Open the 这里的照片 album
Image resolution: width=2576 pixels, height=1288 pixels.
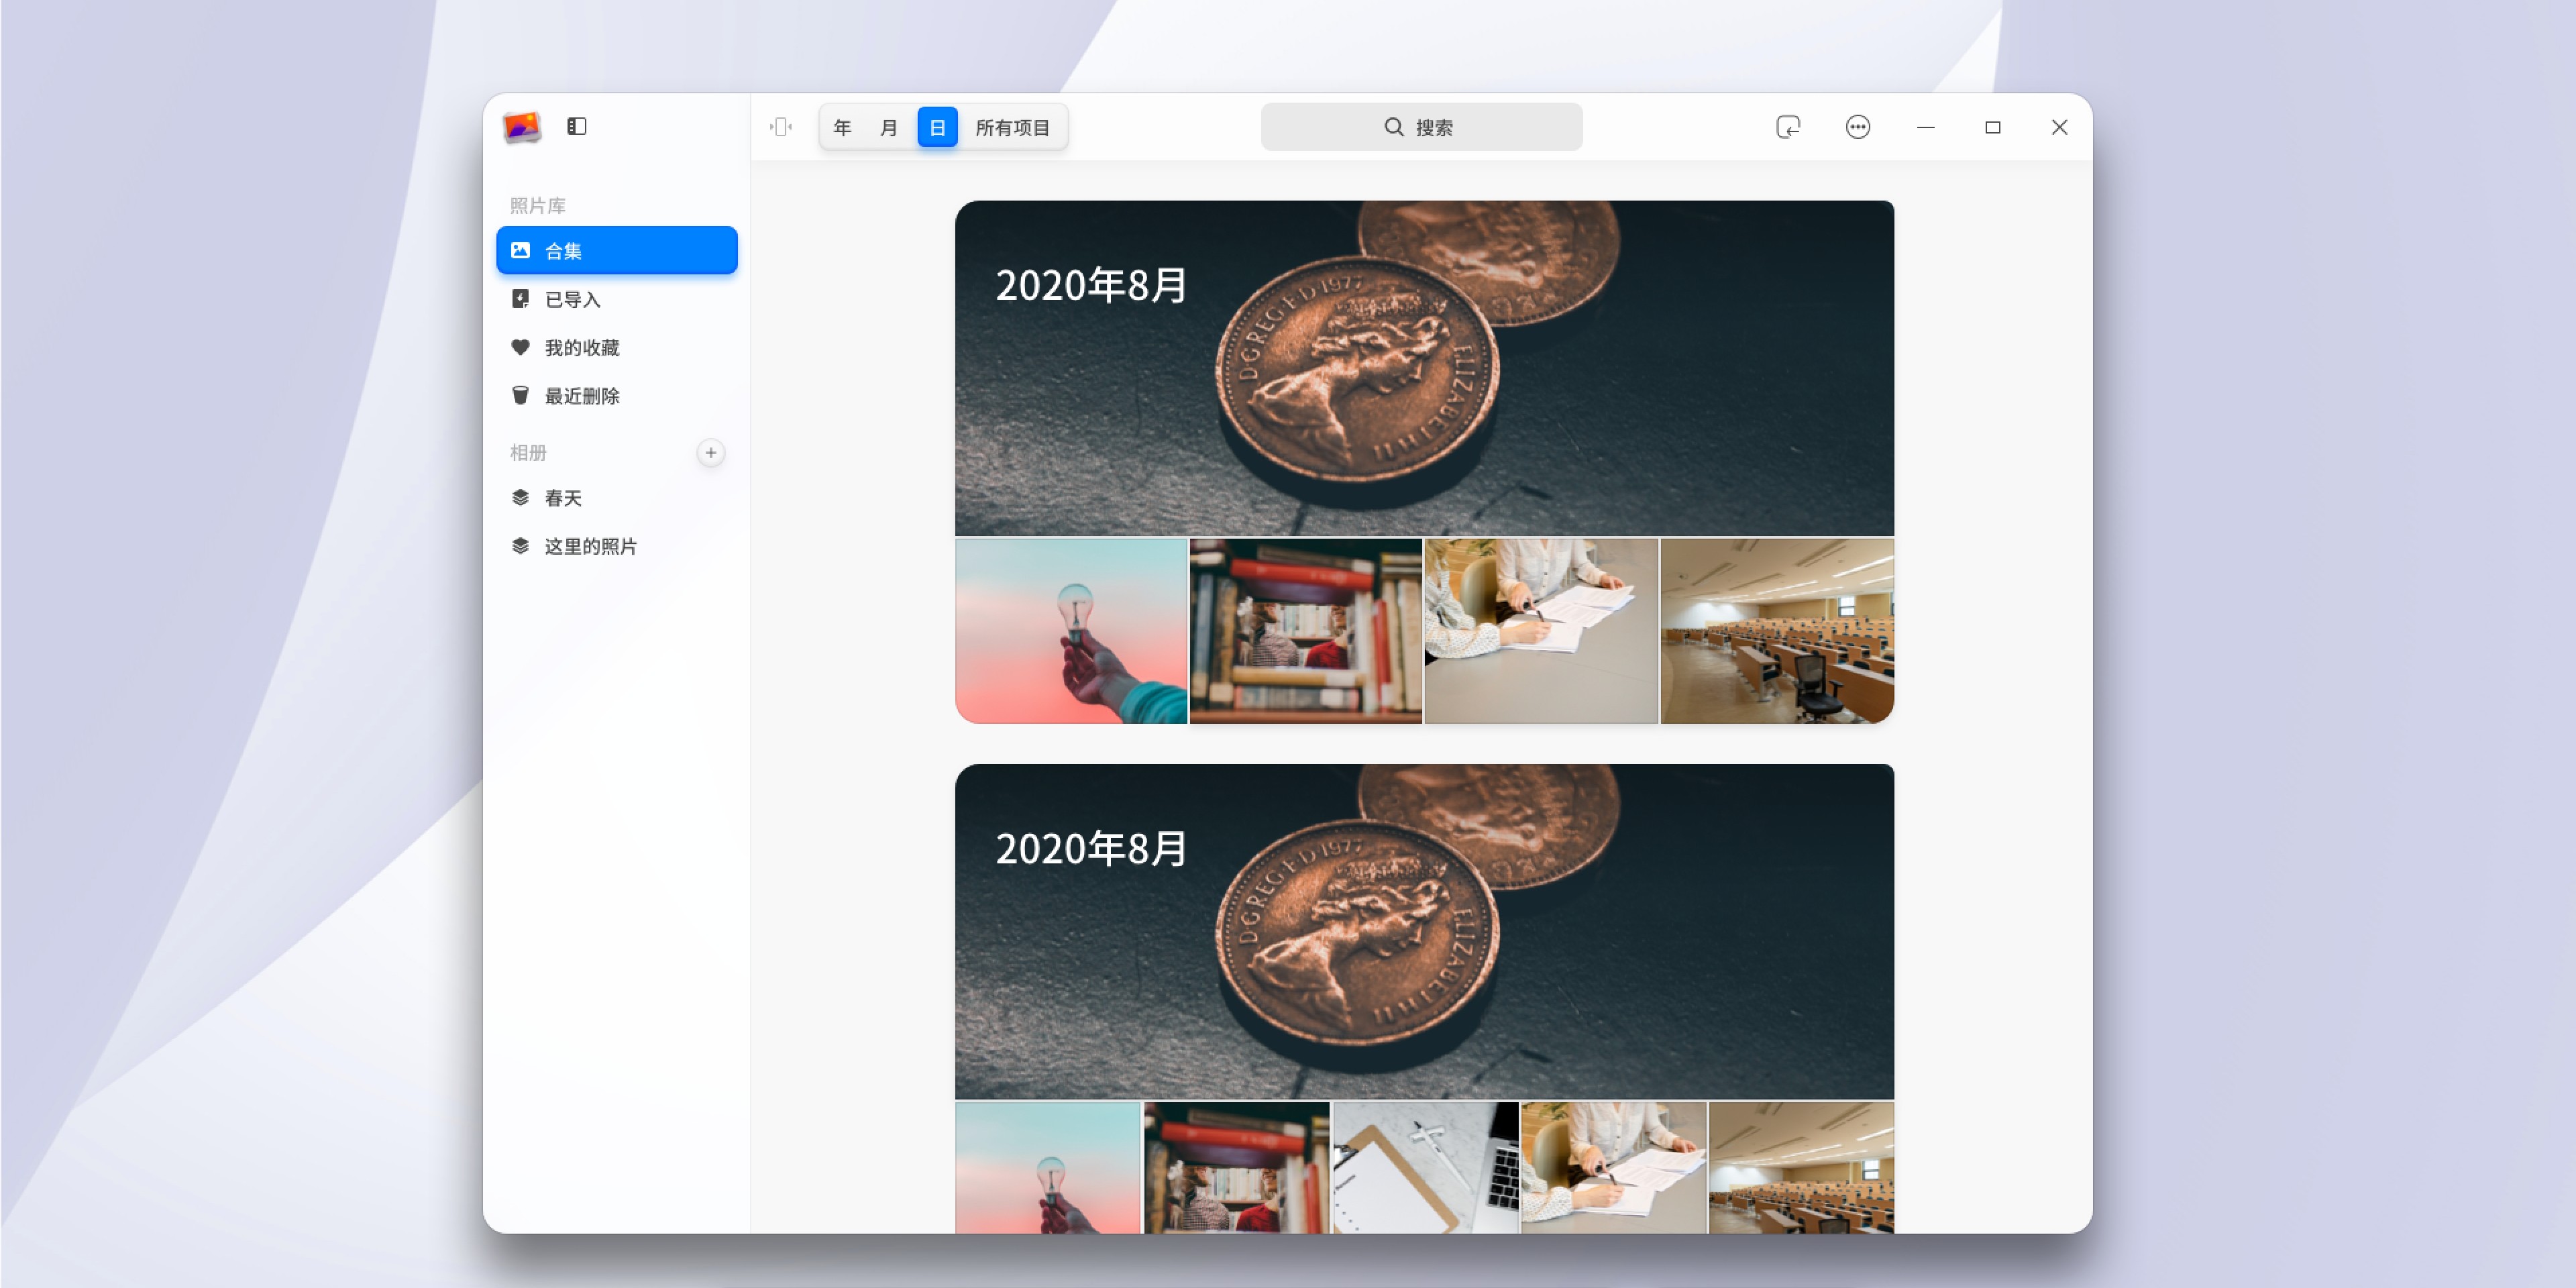click(617, 546)
